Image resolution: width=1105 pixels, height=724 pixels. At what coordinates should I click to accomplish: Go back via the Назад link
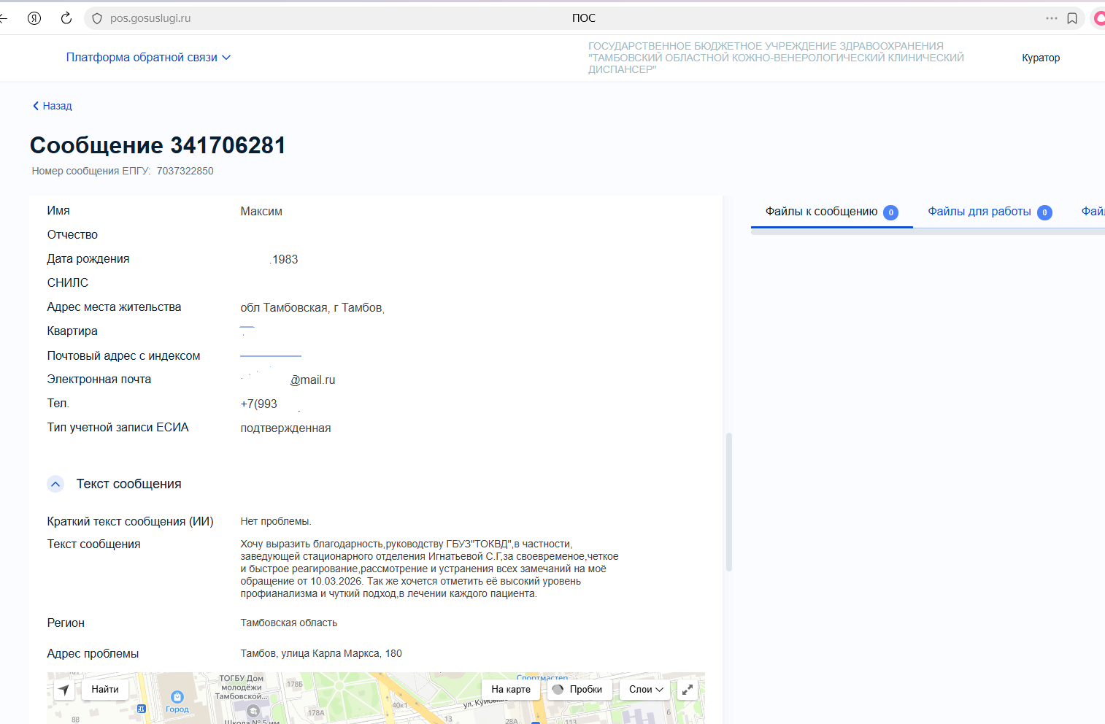(53, 106)
